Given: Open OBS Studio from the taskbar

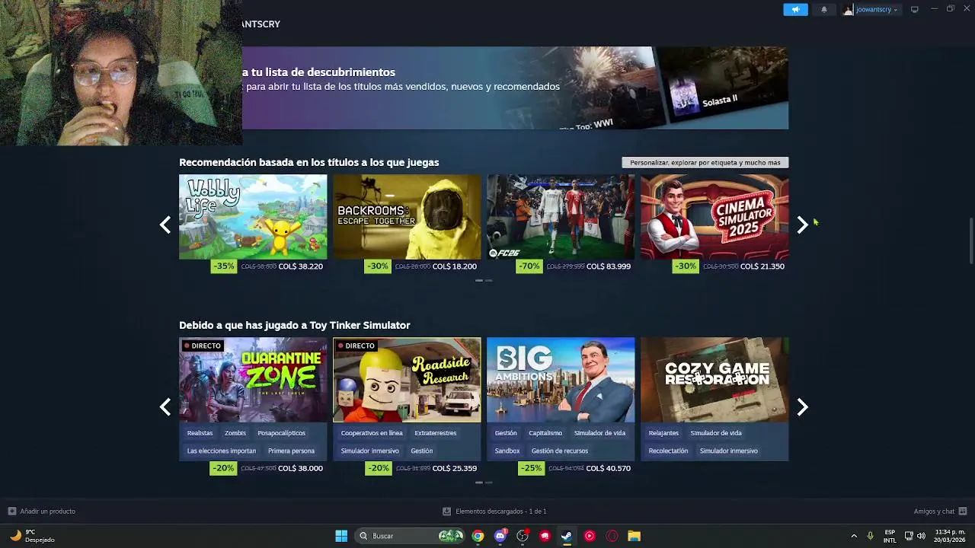Looking at the screenshot, I should [523, 536].
